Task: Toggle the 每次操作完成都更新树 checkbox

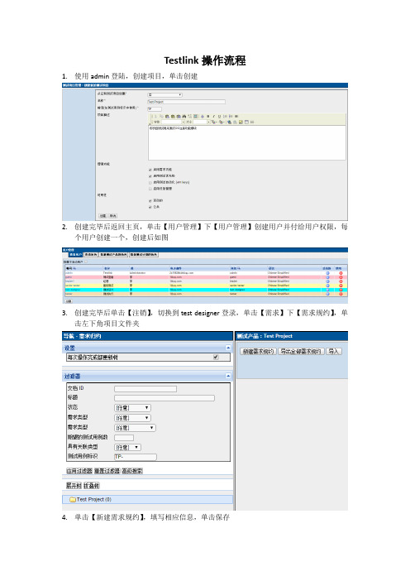Action: pos(216,358)
